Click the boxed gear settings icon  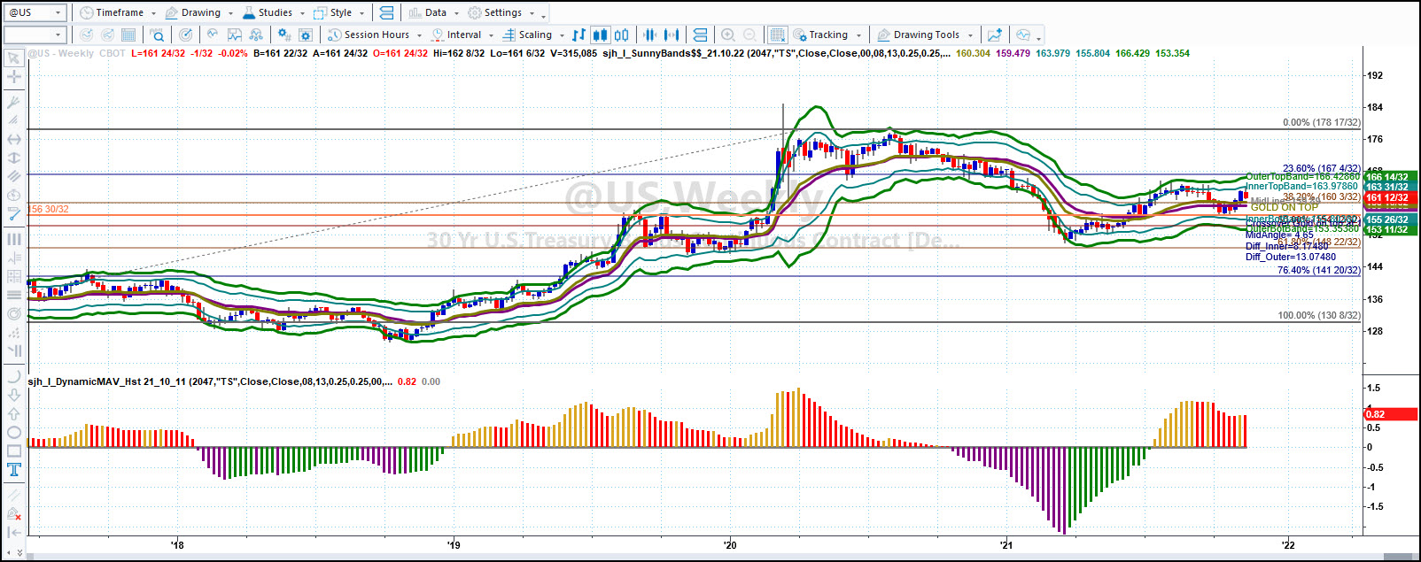click(x=306, y=35)
